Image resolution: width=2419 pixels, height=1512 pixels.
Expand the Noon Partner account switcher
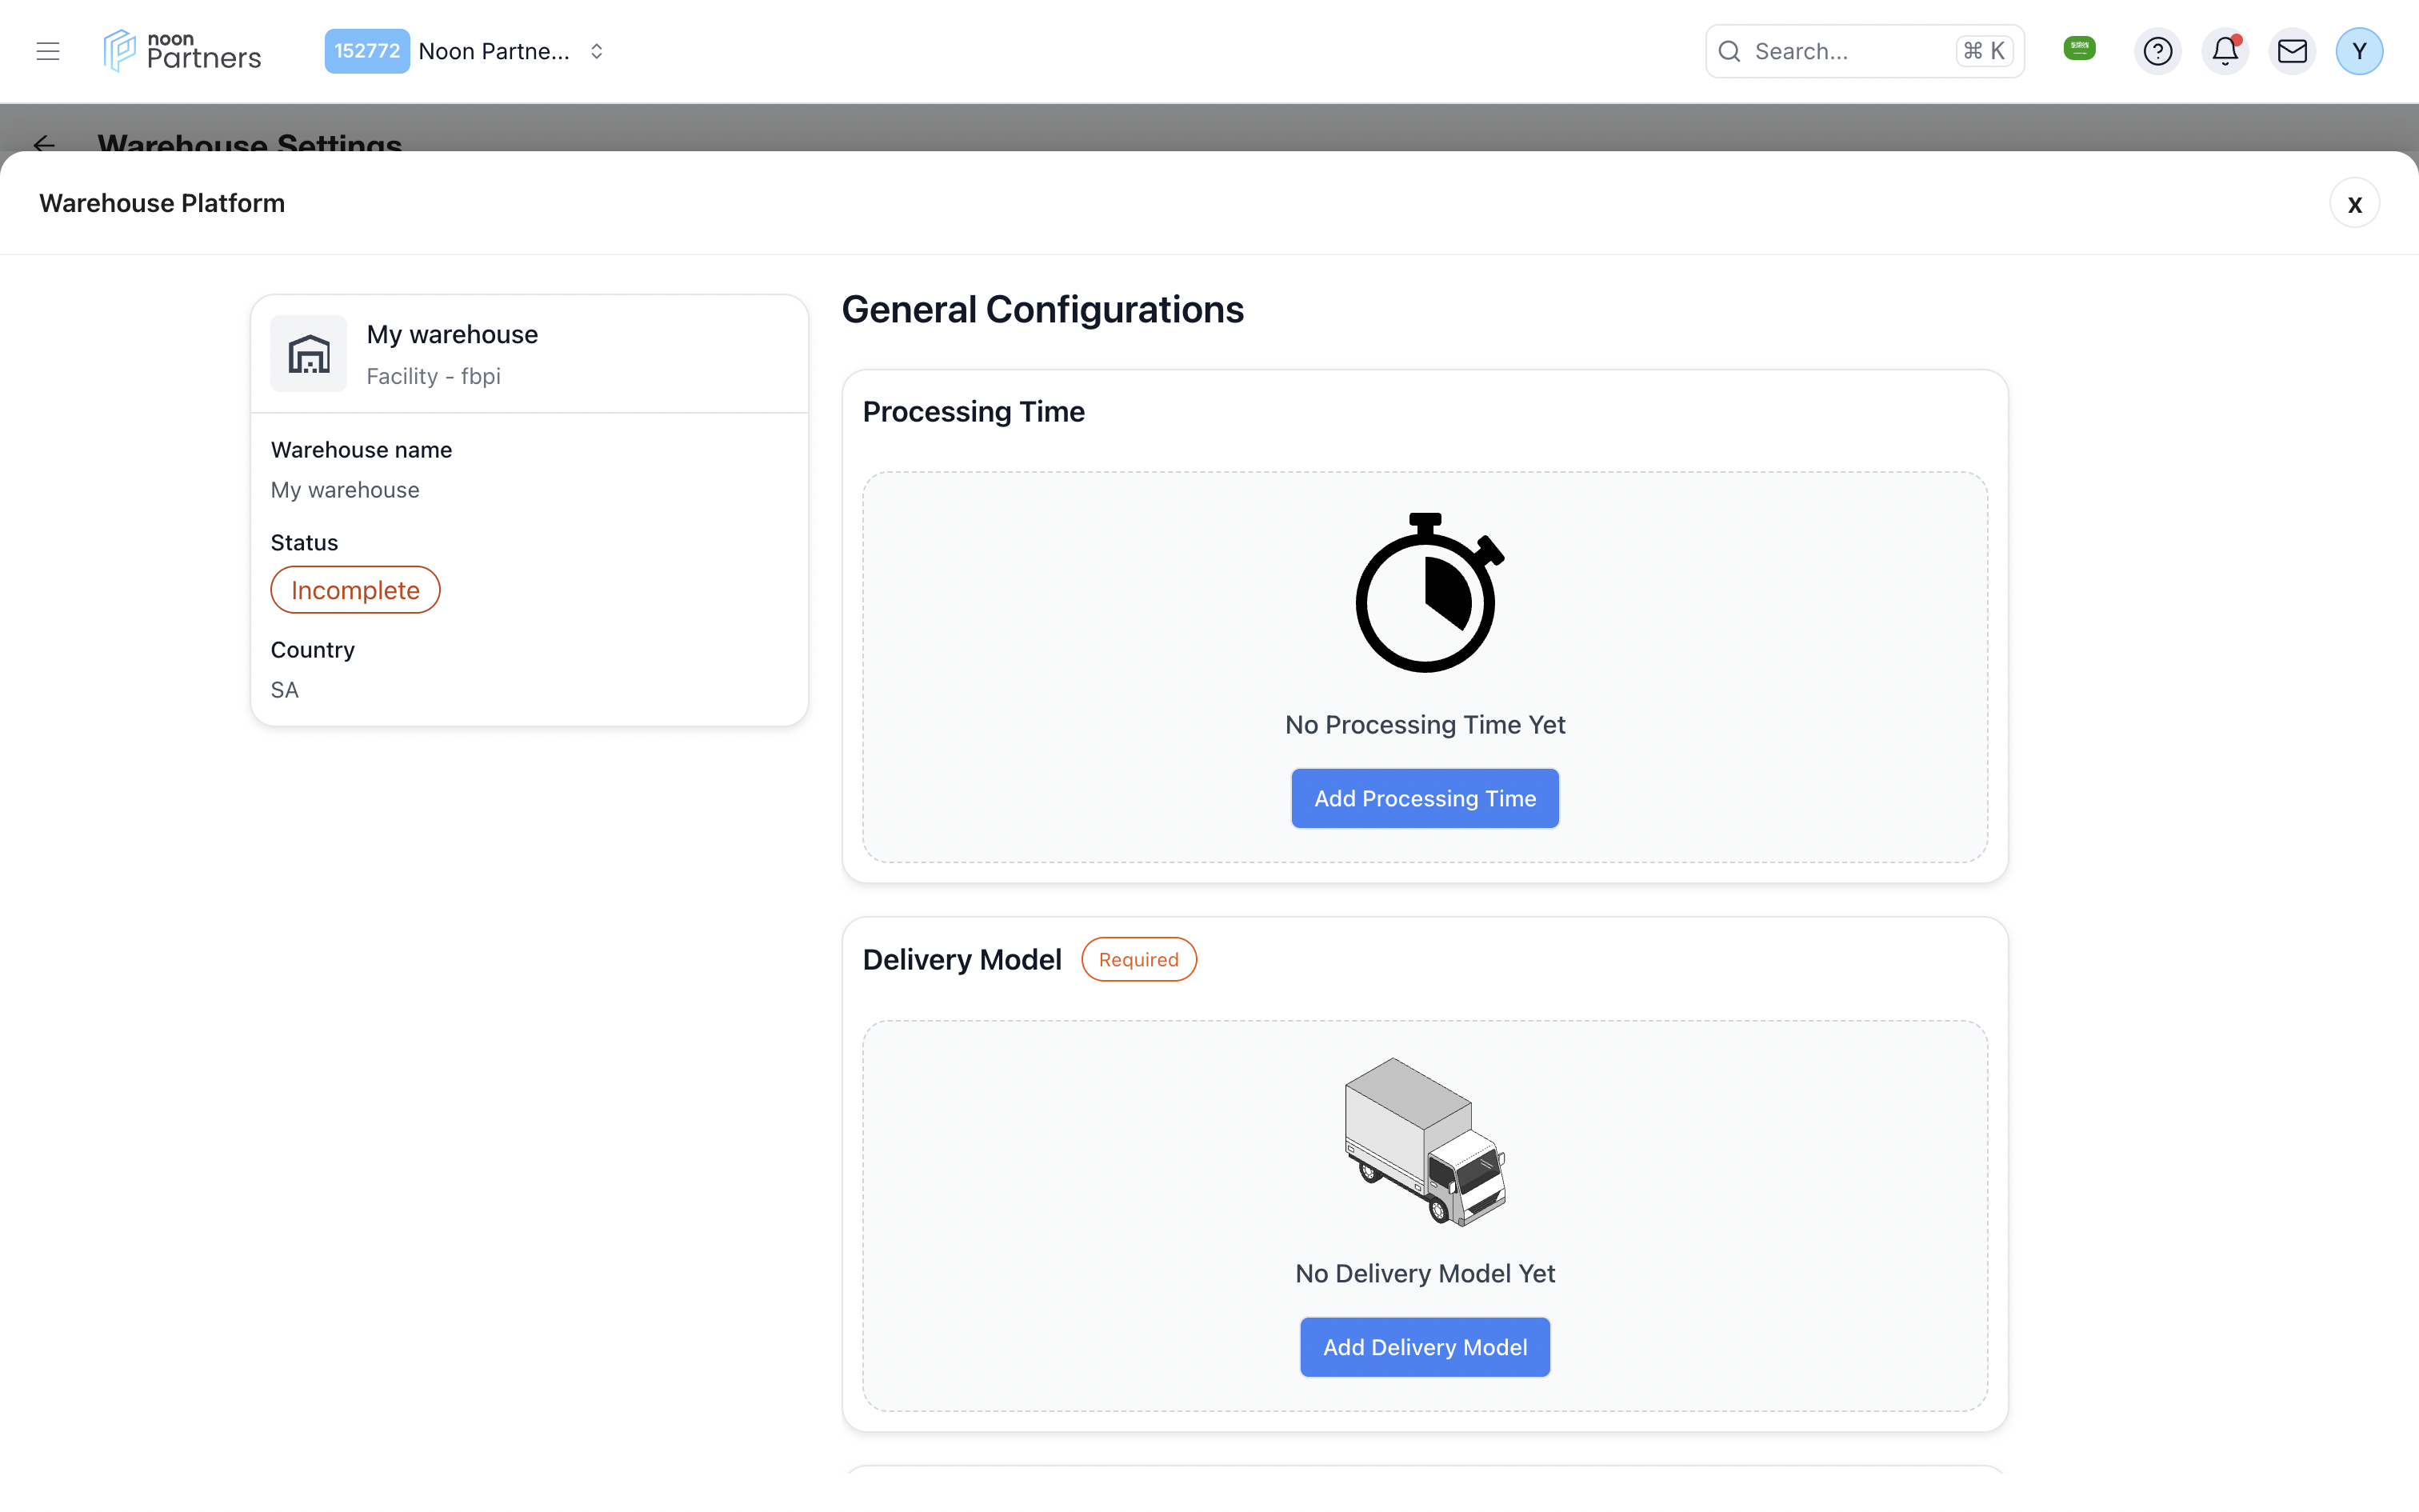pyautogui.click(x=597, y=51)
